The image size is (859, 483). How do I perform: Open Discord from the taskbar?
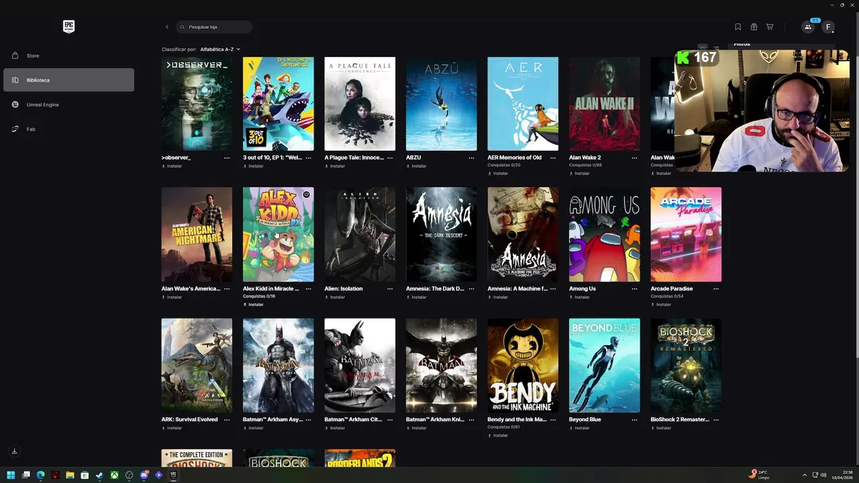144,475
